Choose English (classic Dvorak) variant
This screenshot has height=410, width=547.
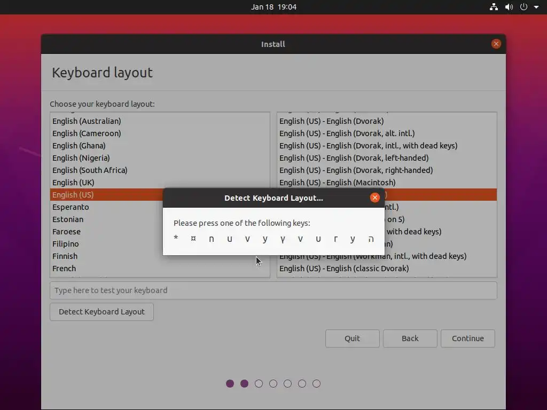pyautogui.click(x=387, y=269)
